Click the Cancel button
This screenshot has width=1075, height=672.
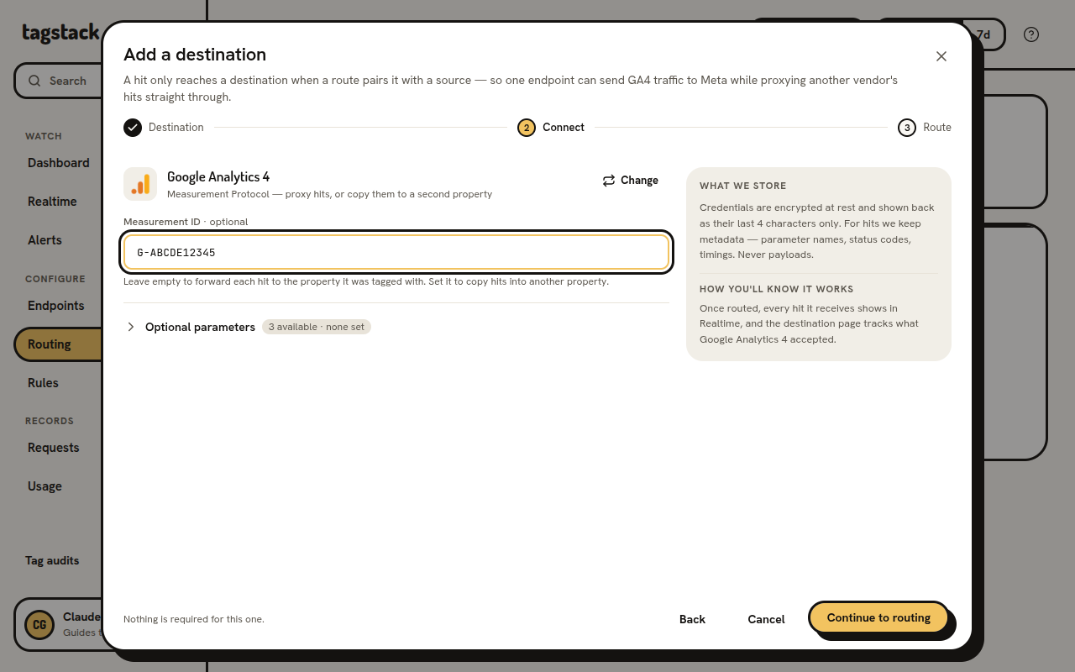tap(766, 619)
